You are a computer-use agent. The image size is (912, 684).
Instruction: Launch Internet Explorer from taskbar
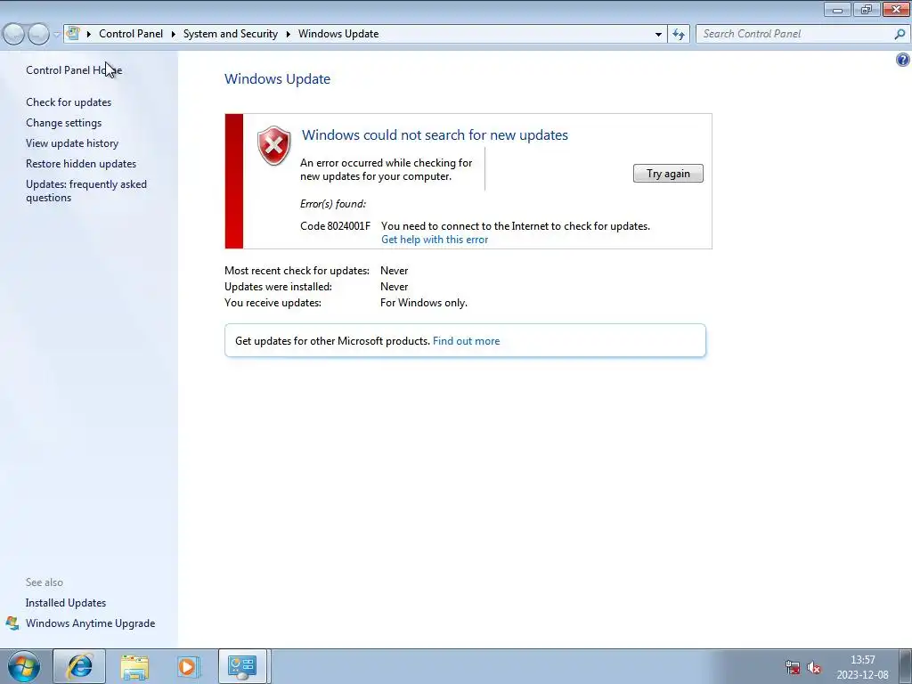pyautogui.click(x=79, y=666)
